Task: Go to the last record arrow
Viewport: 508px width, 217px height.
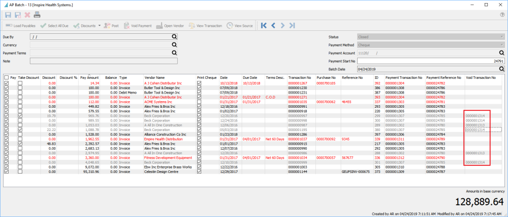Action: point(293,25)
